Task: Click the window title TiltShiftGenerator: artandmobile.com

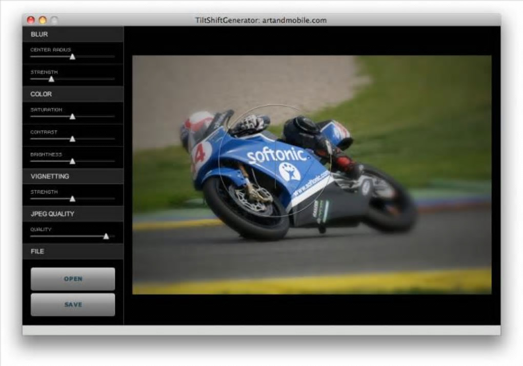Action: [261, 20]
